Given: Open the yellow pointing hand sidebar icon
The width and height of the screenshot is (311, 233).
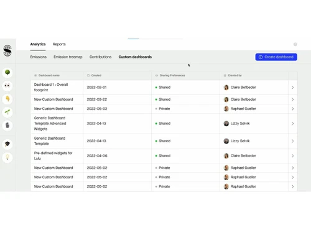Looking at the screenshot, I should [x=7, y=99].
